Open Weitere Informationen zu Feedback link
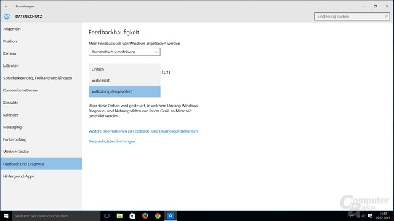This screenshot has height=221, width=394. (143, 131)
